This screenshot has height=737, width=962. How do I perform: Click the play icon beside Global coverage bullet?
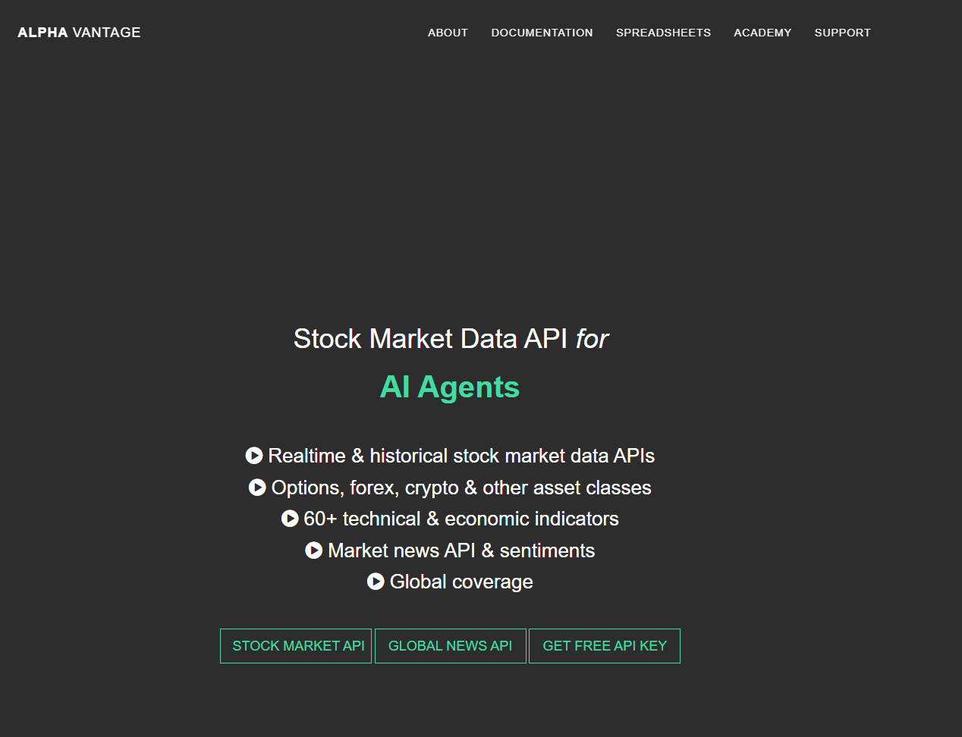pos(376,582)
